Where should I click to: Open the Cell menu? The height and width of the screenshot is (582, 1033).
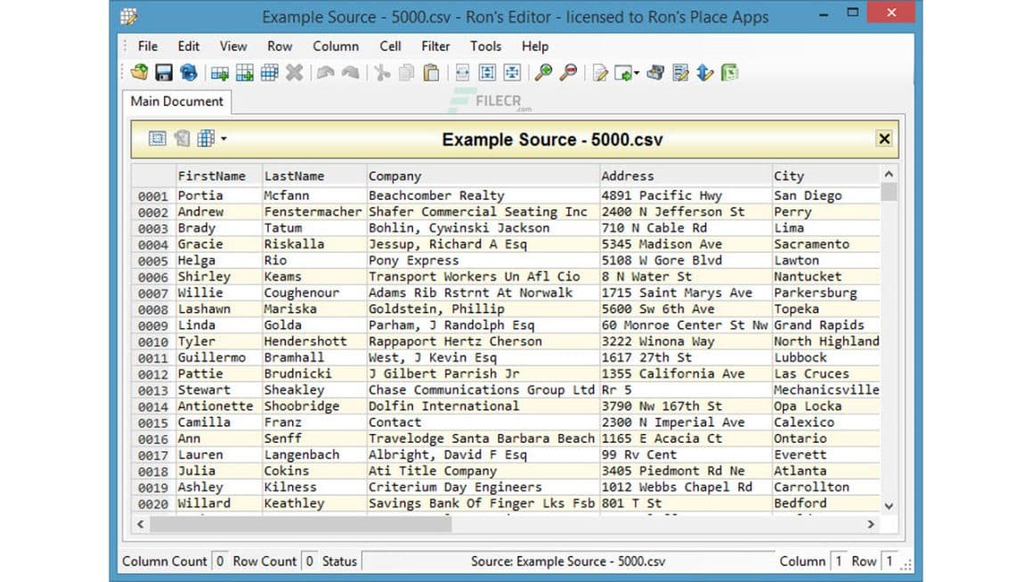pyautogui.click(x=390, y=46)
